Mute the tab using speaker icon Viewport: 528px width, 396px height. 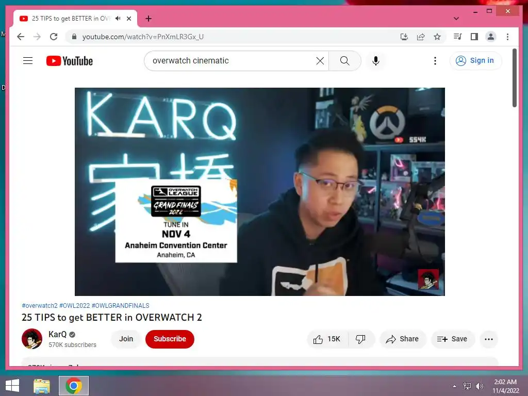coord(118,19)
